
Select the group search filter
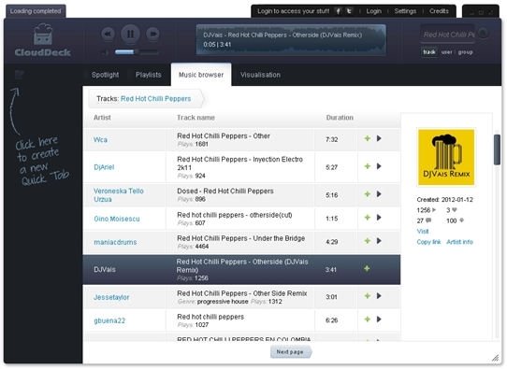pos(465,52)
